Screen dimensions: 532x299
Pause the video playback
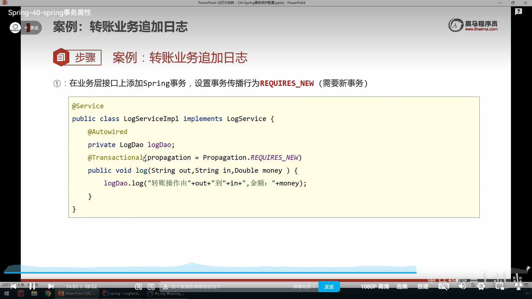32,286
